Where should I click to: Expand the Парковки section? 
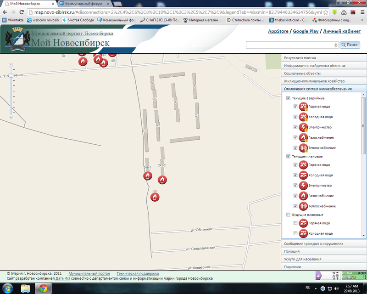pos(324,266)
